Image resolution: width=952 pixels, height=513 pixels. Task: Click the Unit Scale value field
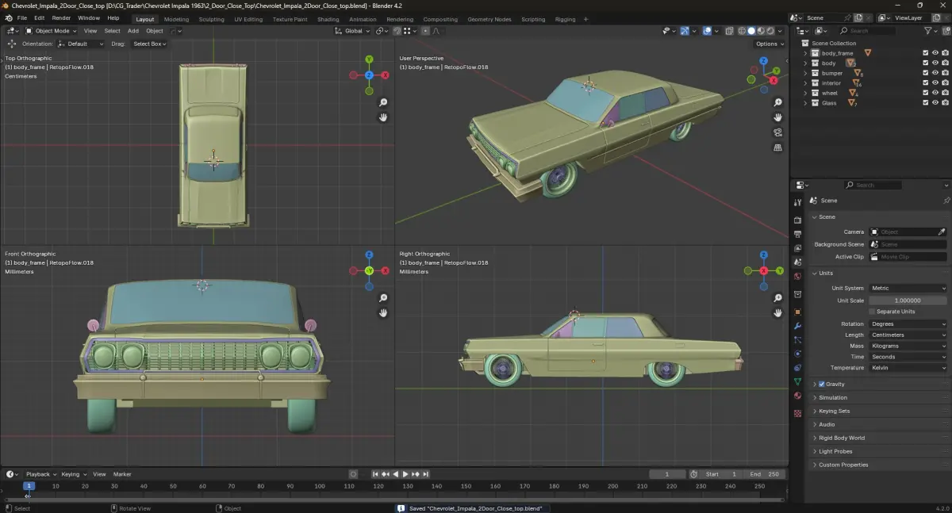(908, 301)
